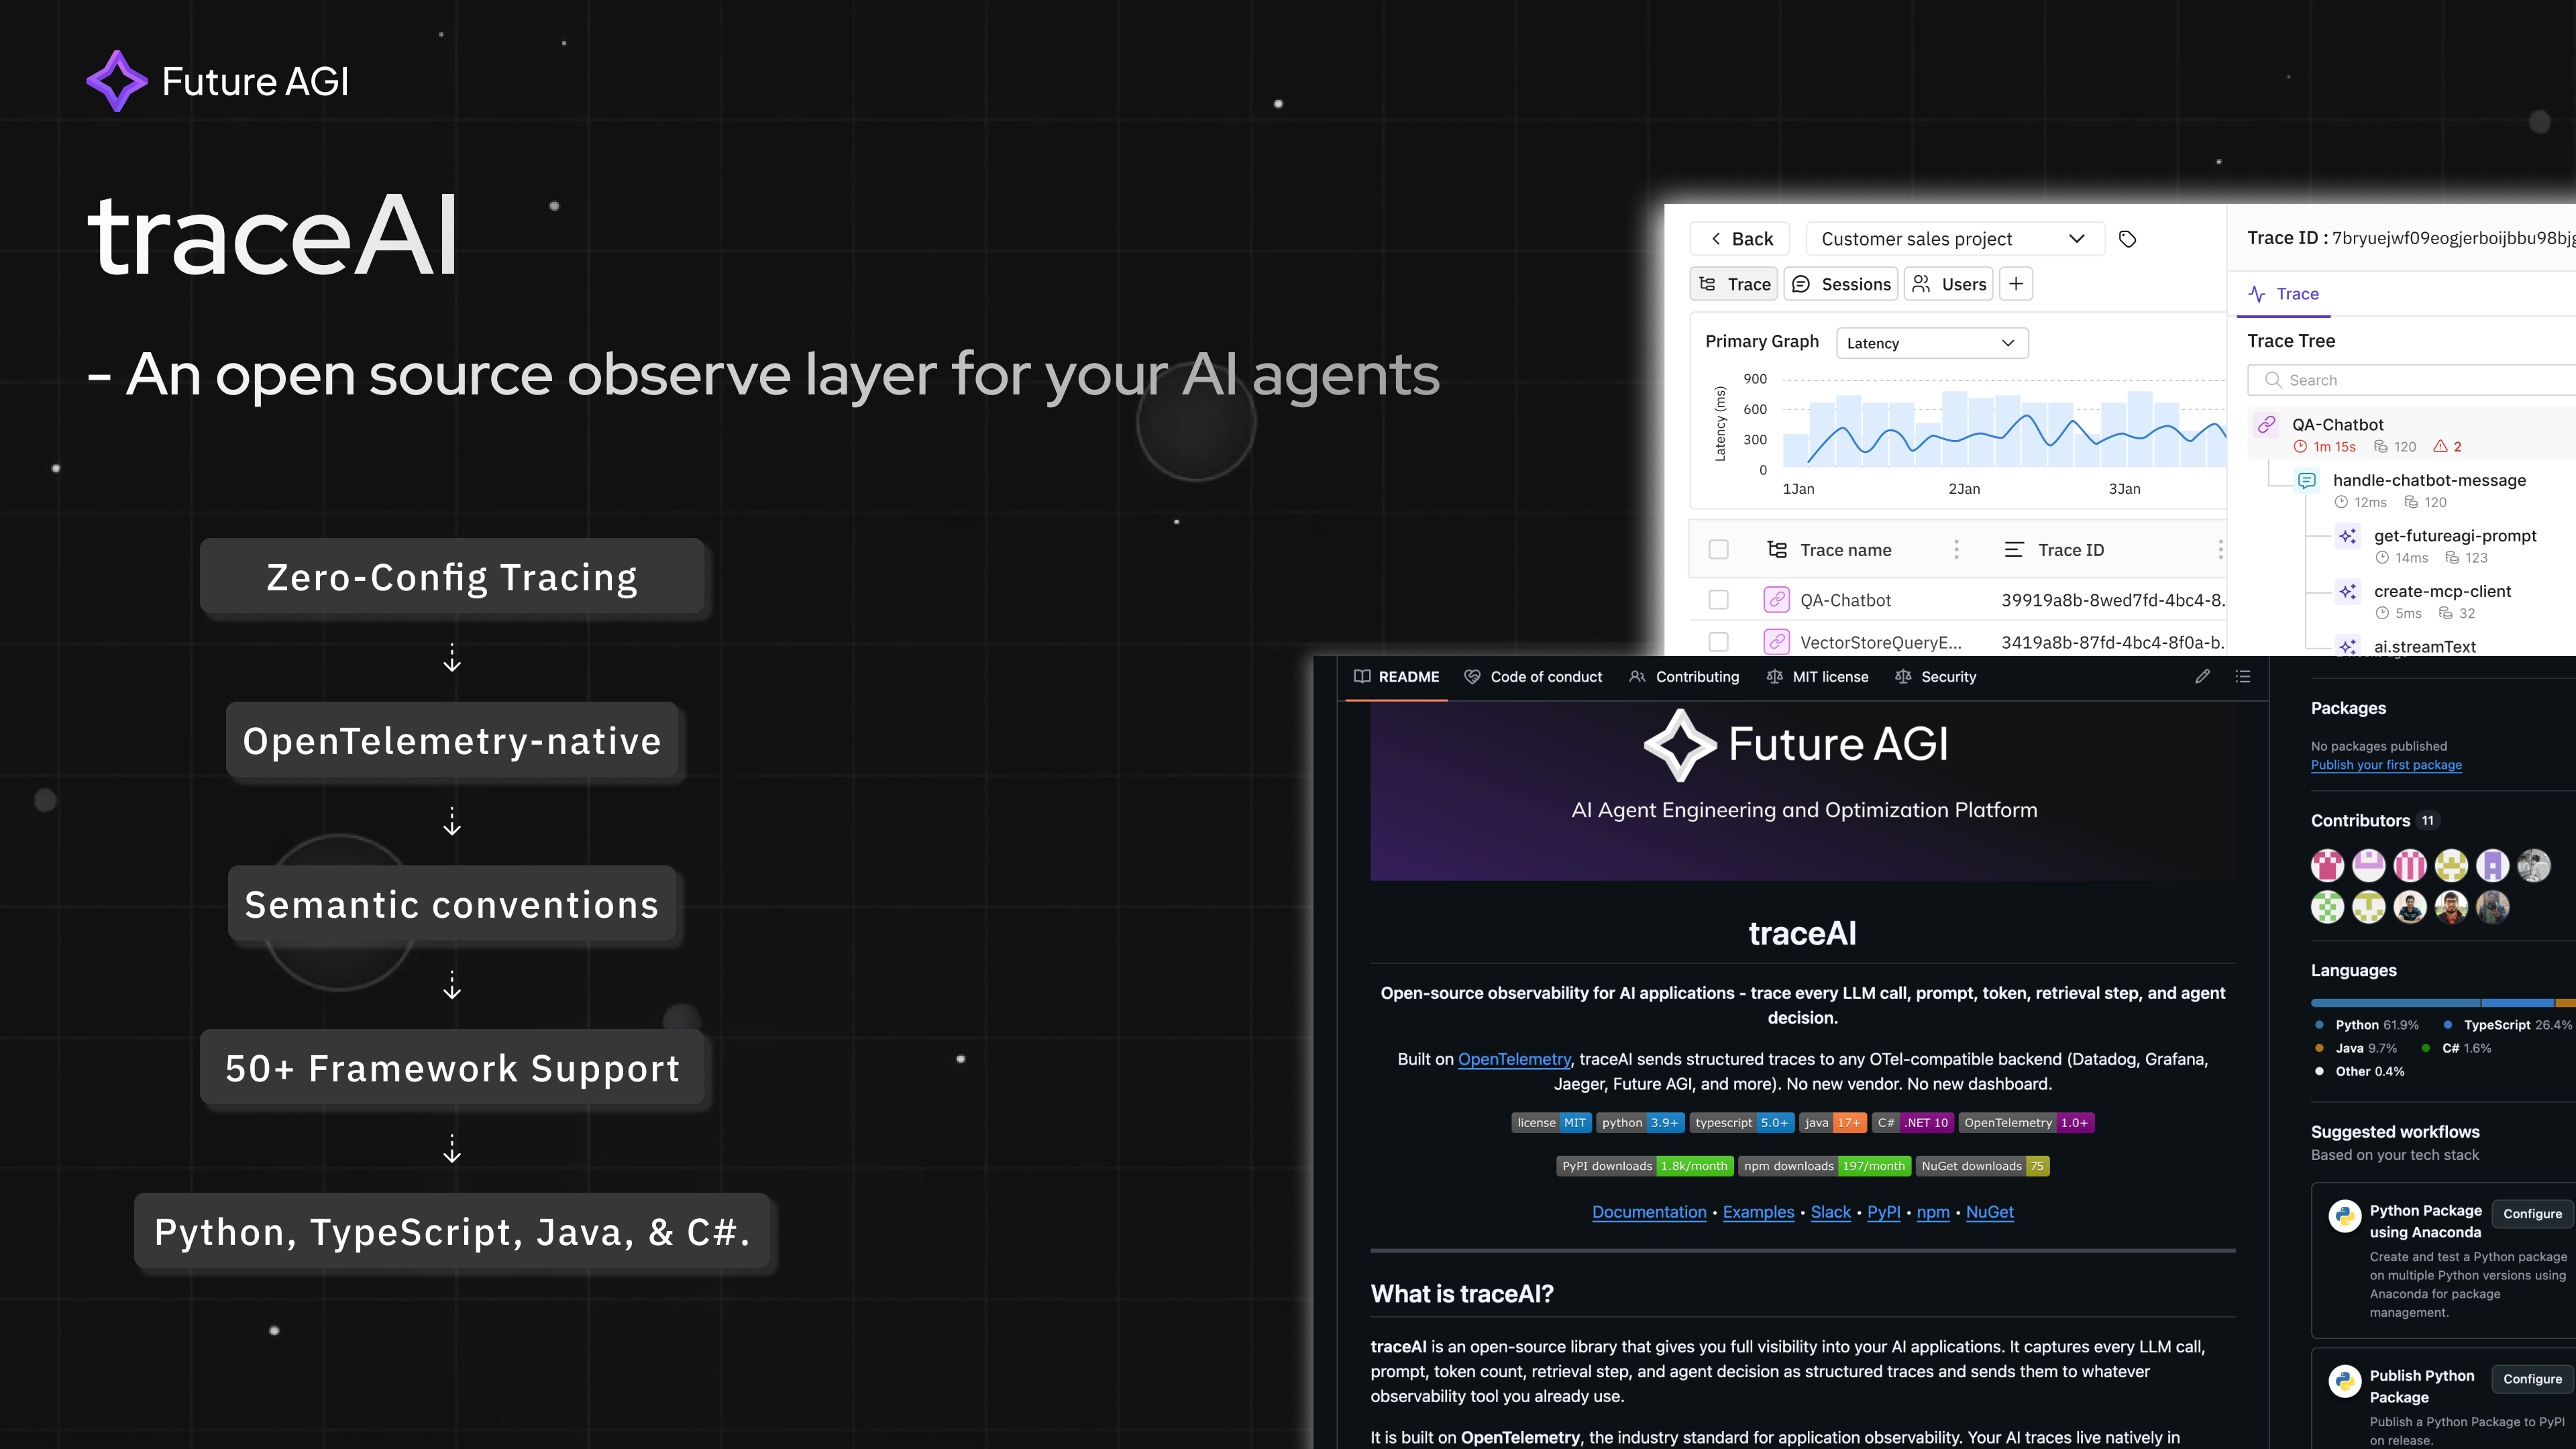Click the QA-Chatbot row link icon
Viewport: 2576px width, 1449px height.
(1776, 600)
